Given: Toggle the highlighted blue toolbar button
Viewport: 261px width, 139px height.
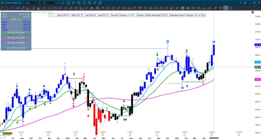Looking at the screenshot, I should [226, 8].
